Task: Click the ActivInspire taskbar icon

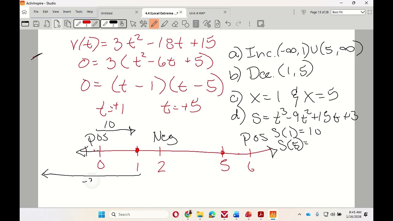Action: [x=273, y=214]
